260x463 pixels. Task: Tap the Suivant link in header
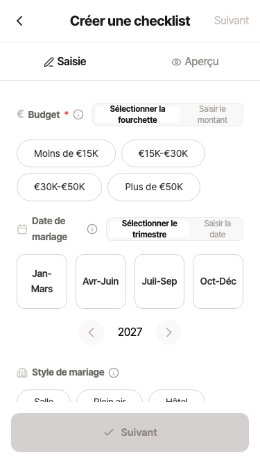pyautogui.click(x=232, y=21)
